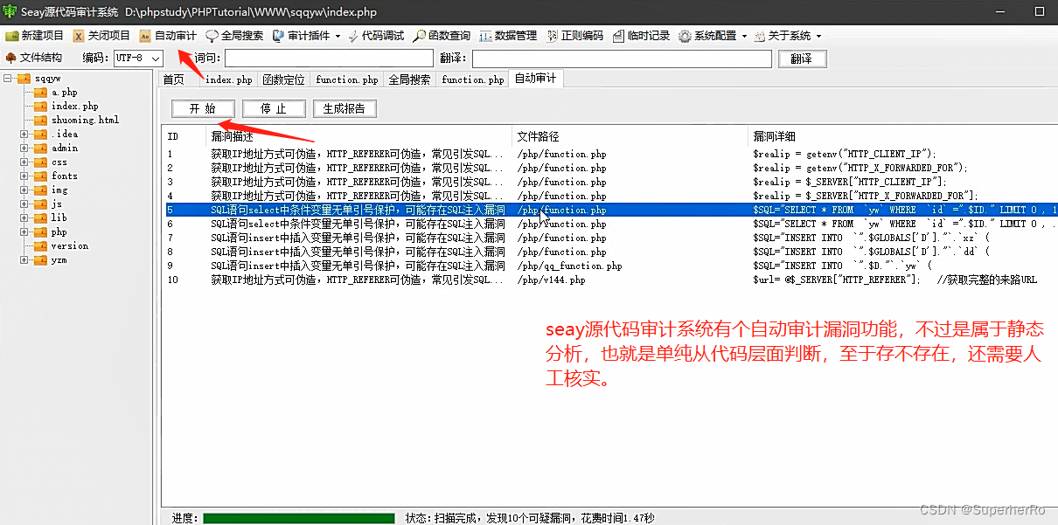1058x525 pixels.
Task: Click the 开始 button to start the audit
Action: pyautogui.click(x=203, y=109)
